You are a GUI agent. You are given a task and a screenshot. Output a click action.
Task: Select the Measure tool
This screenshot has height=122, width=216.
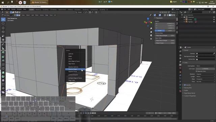pyautogui.click(x=3, y=48)
